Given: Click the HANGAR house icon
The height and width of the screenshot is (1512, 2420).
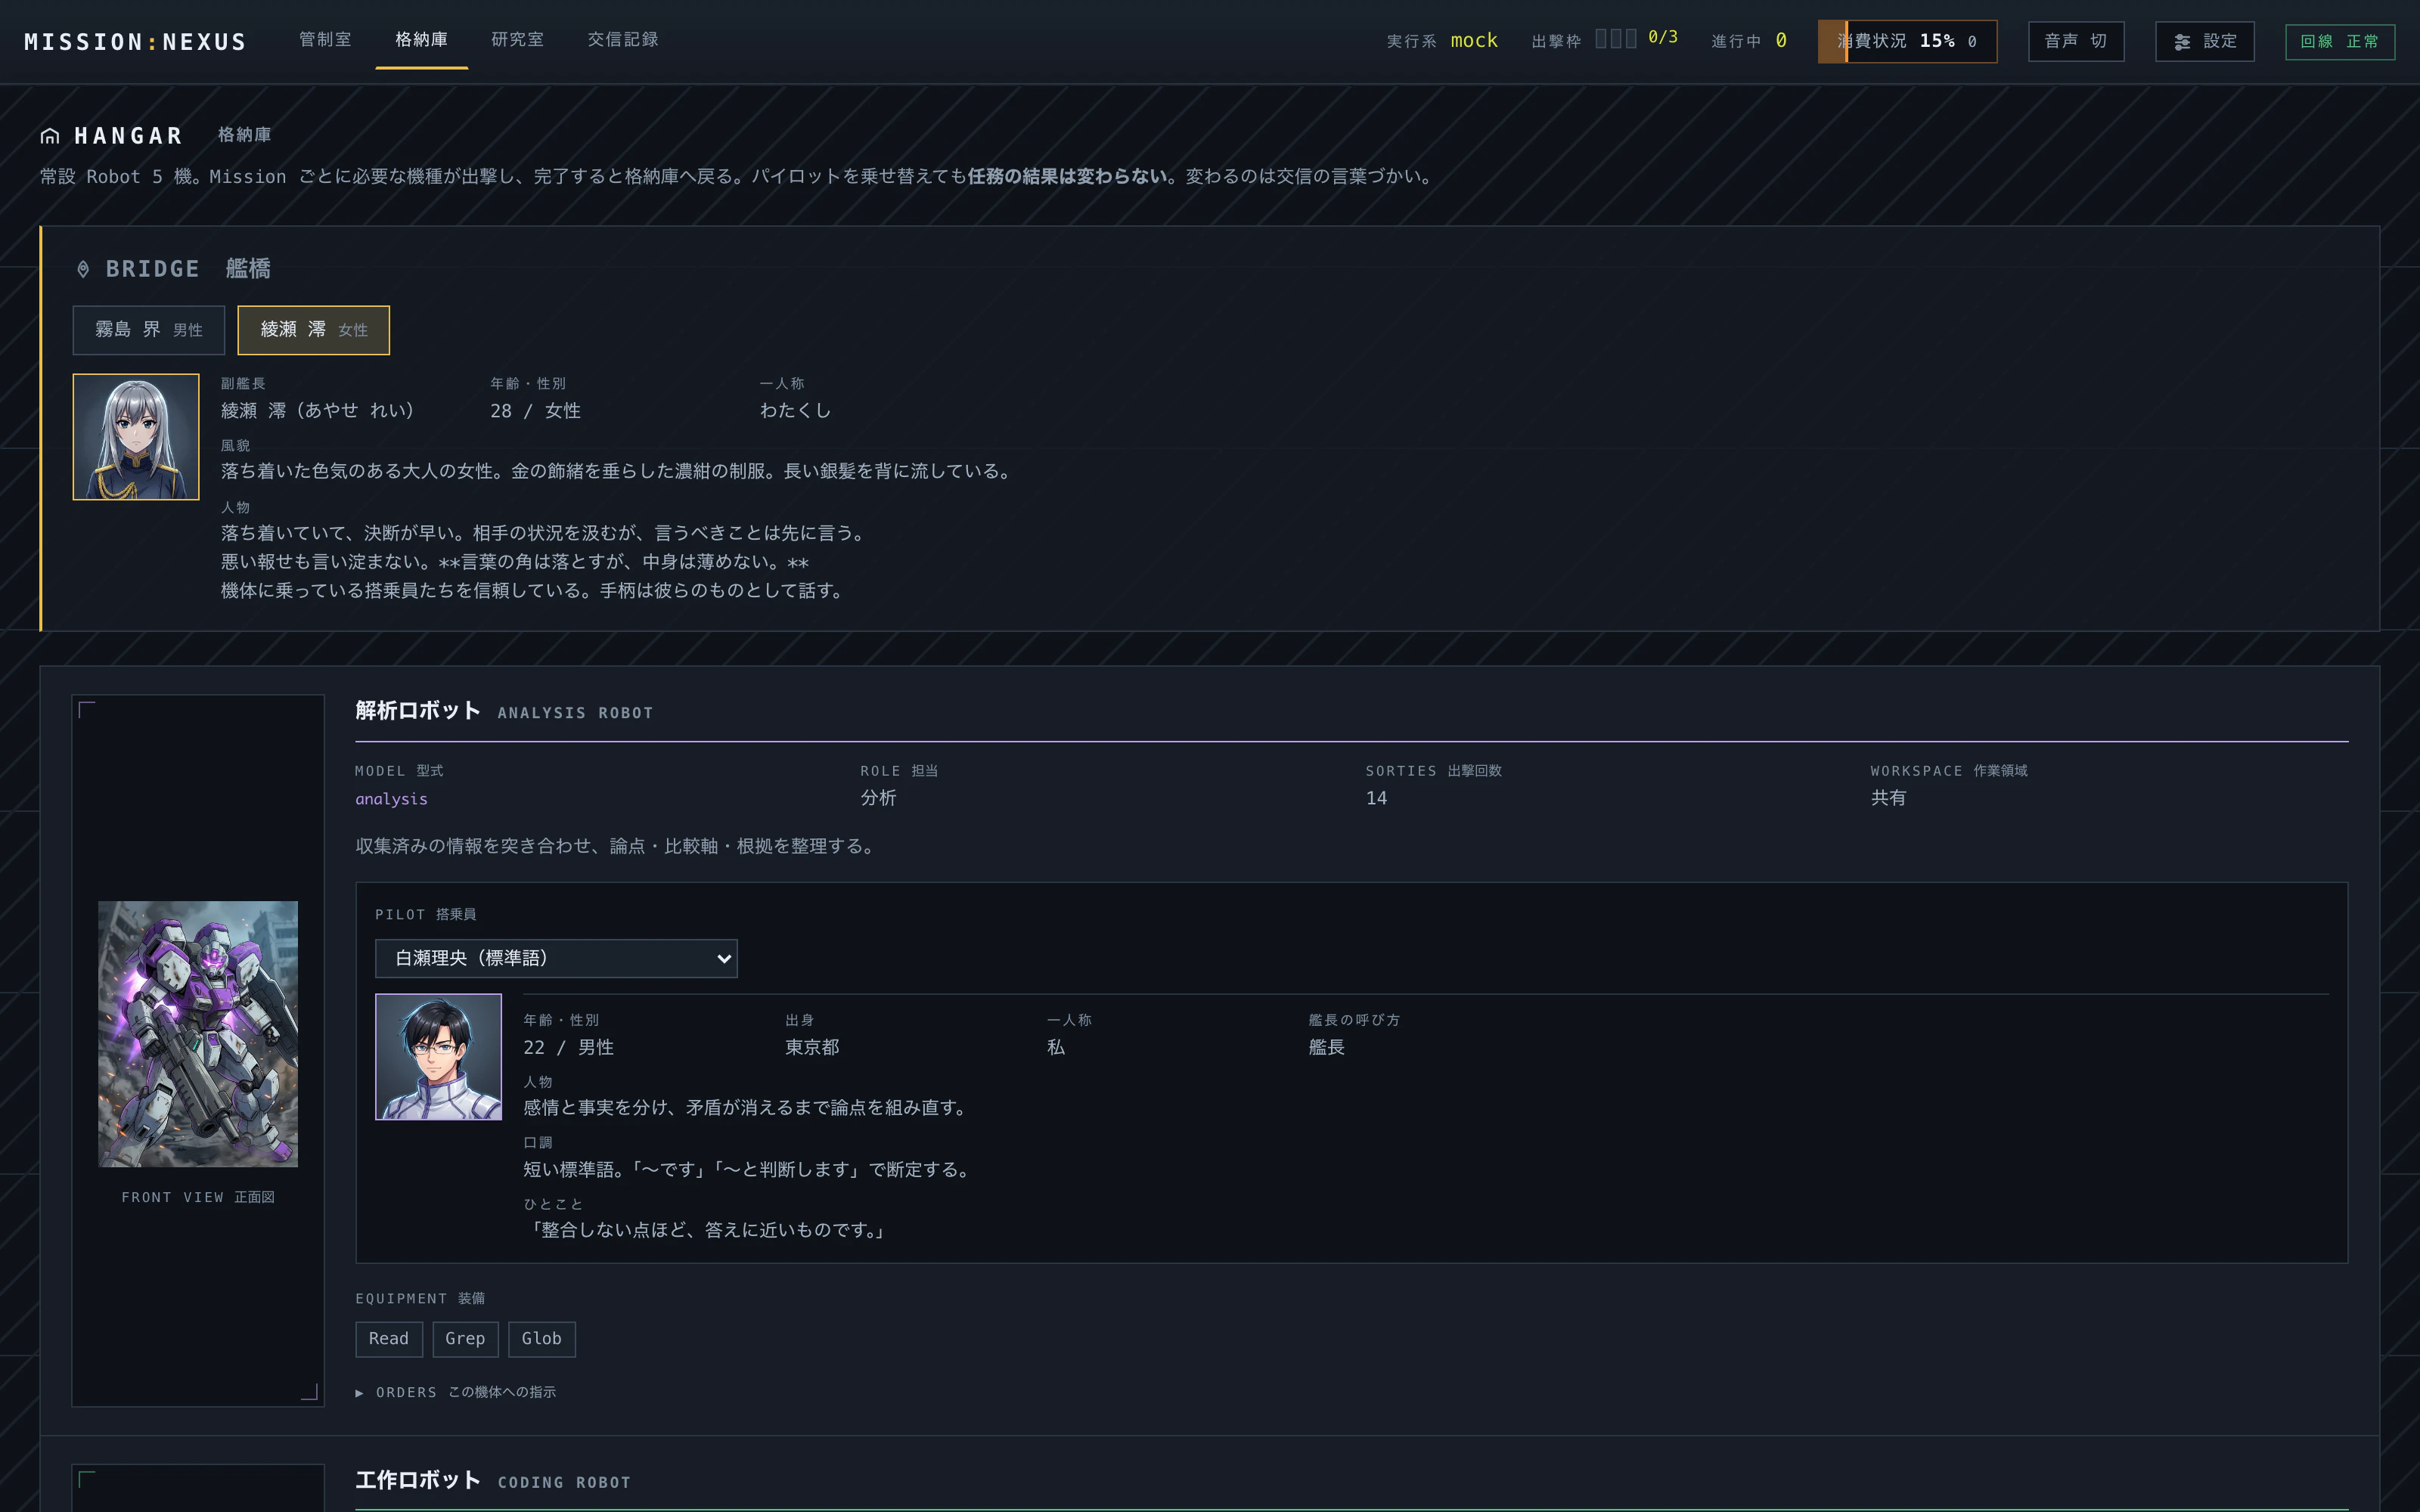Looking at the screenshot, I should 50,136.
